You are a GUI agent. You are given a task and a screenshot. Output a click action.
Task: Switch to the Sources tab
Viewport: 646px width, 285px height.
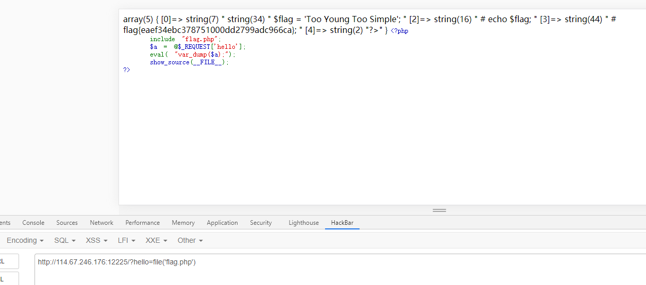coord(67,223)
